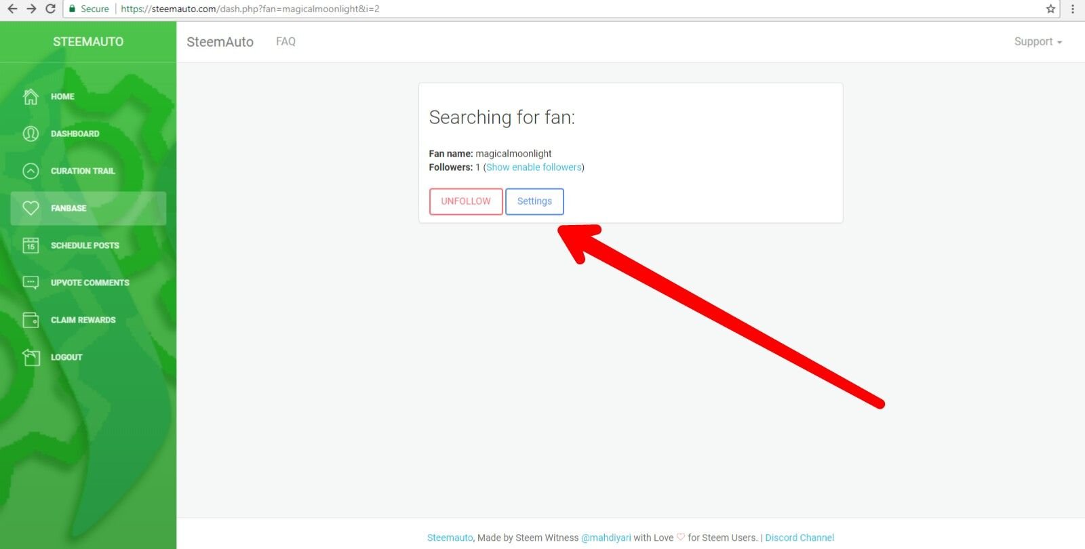This screenshot has width=1085, height=549.
Task: Click the fan name magicalmoonlight text
Action: click(513, 154)
